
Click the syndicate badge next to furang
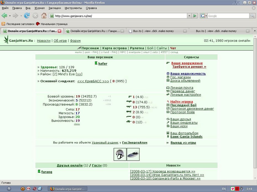point(39,171)
